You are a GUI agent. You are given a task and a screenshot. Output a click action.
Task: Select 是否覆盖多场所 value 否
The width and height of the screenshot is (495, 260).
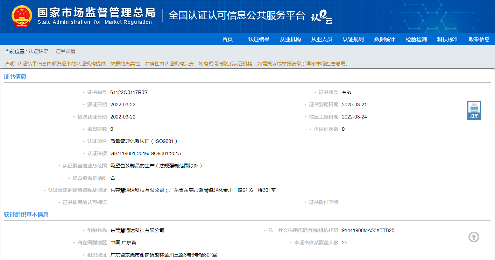click(x=113, y=178)
